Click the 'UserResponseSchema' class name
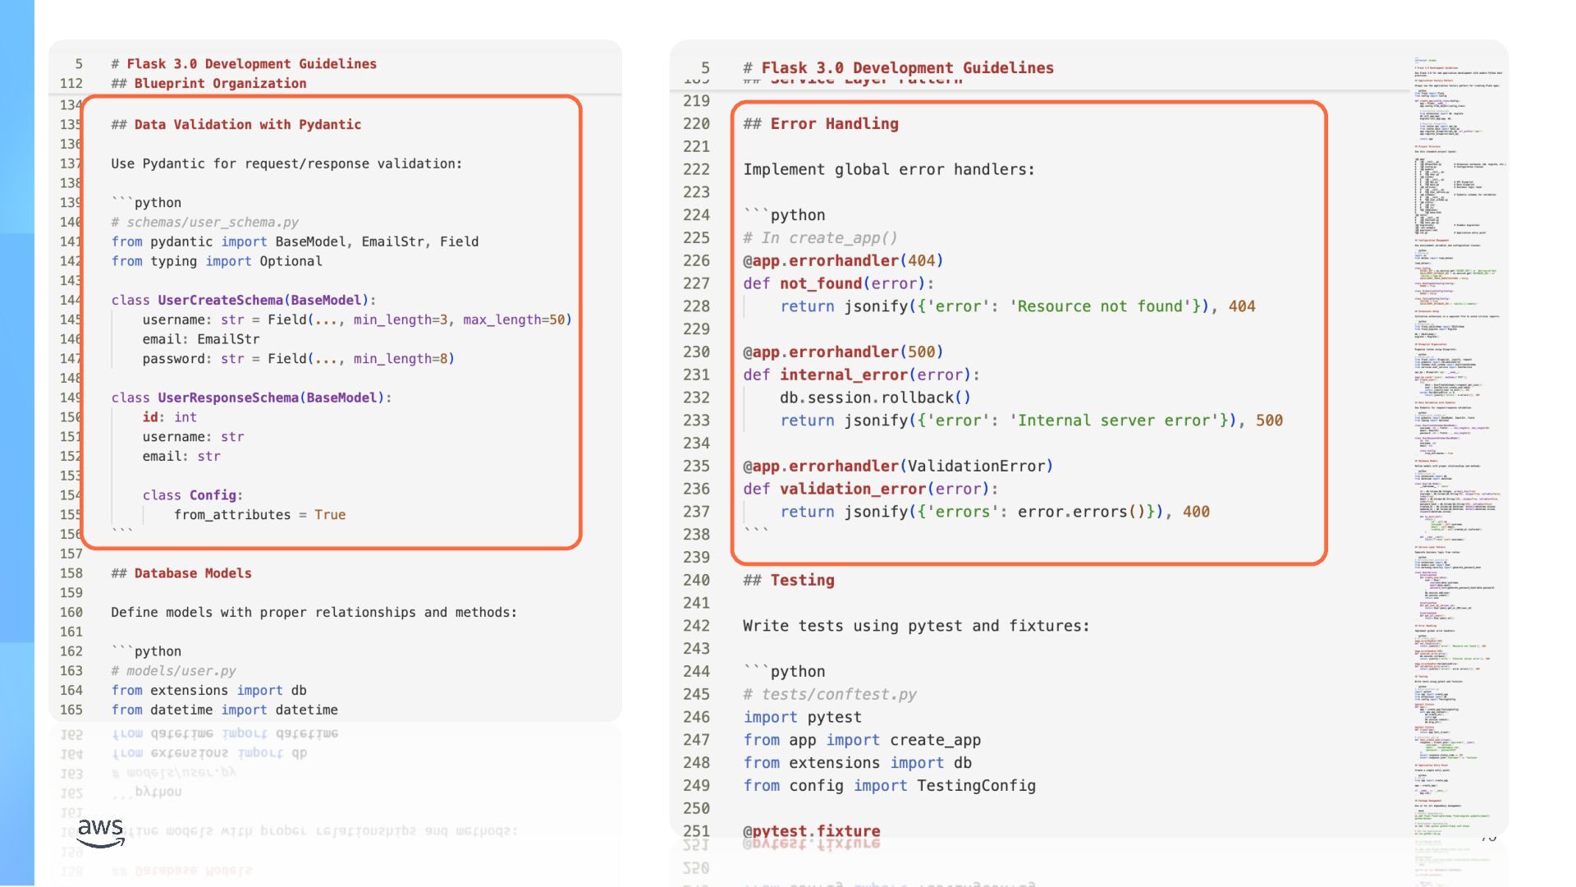Viewport: 1576px width, 887px height. point(228,398)
